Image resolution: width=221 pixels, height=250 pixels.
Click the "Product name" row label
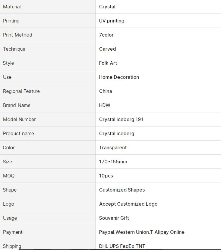click(18, 133)
